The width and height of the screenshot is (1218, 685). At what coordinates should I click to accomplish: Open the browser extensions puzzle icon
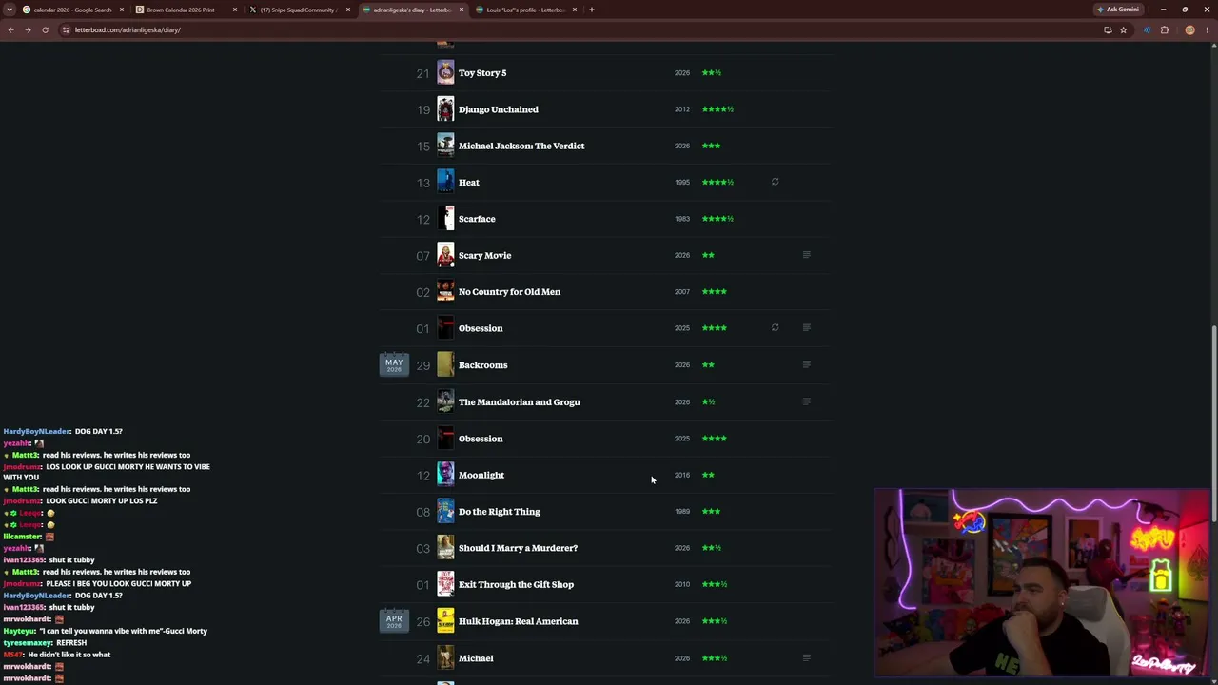pos(1164,29)
